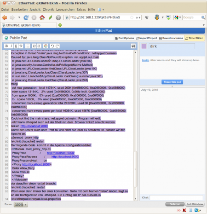Open Saved revisions
This screenshot has height=214, width=207.
click(171, 38)
